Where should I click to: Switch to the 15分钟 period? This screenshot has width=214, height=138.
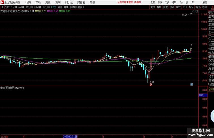tap(29, 7)
